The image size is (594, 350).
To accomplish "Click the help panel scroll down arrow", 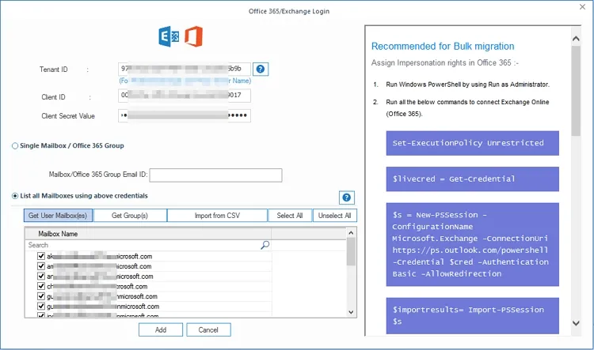I will (576, 323).
